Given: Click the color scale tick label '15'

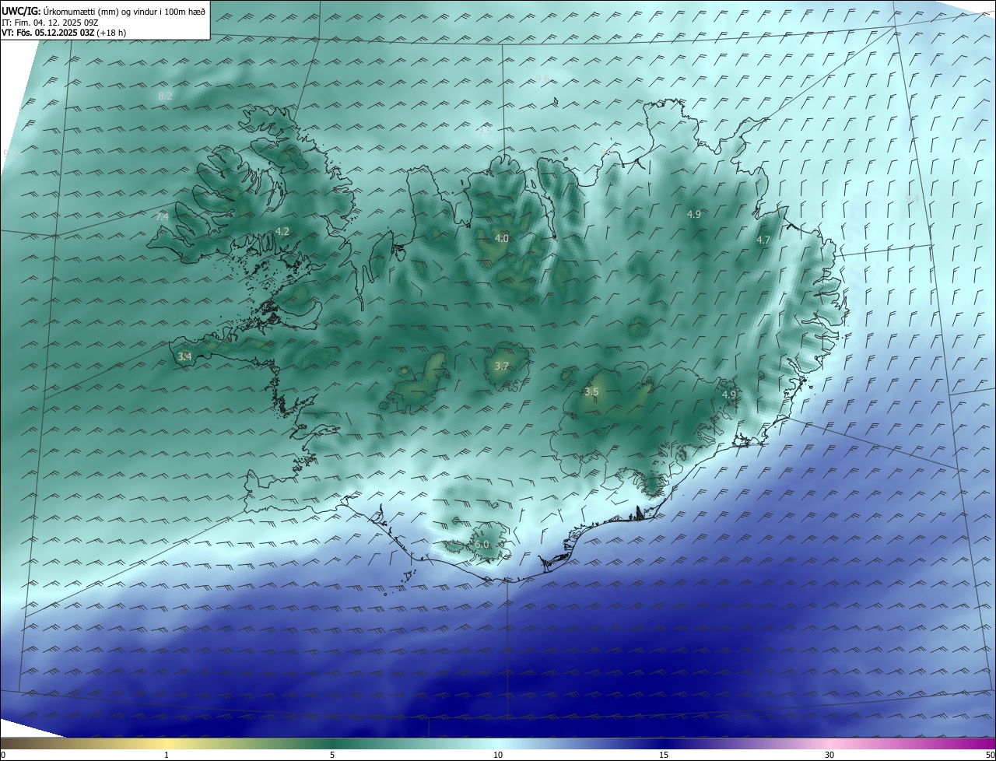Looking at the screenshot, I should click(664, 755).
